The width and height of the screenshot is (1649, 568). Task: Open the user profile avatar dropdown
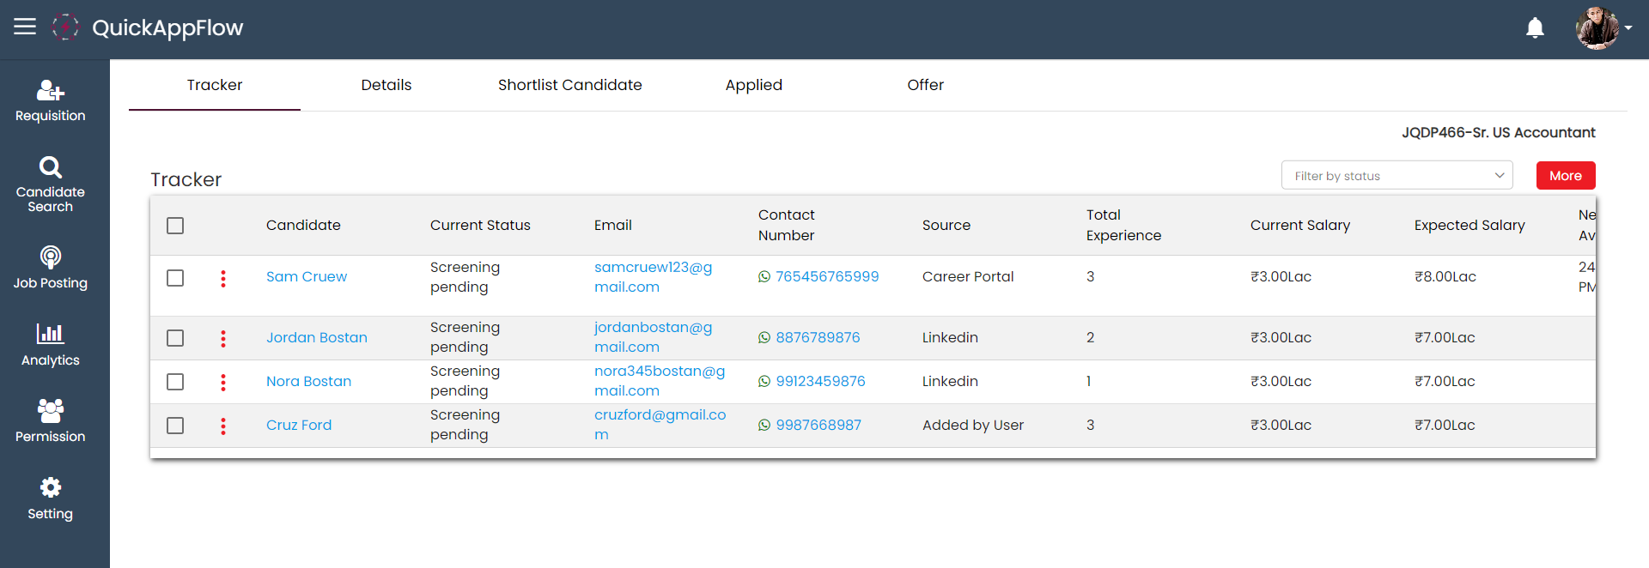coord(1603,28)
